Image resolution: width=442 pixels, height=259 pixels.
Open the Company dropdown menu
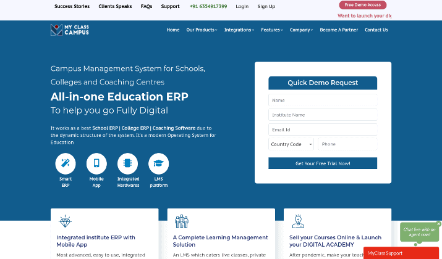point(301,30)
